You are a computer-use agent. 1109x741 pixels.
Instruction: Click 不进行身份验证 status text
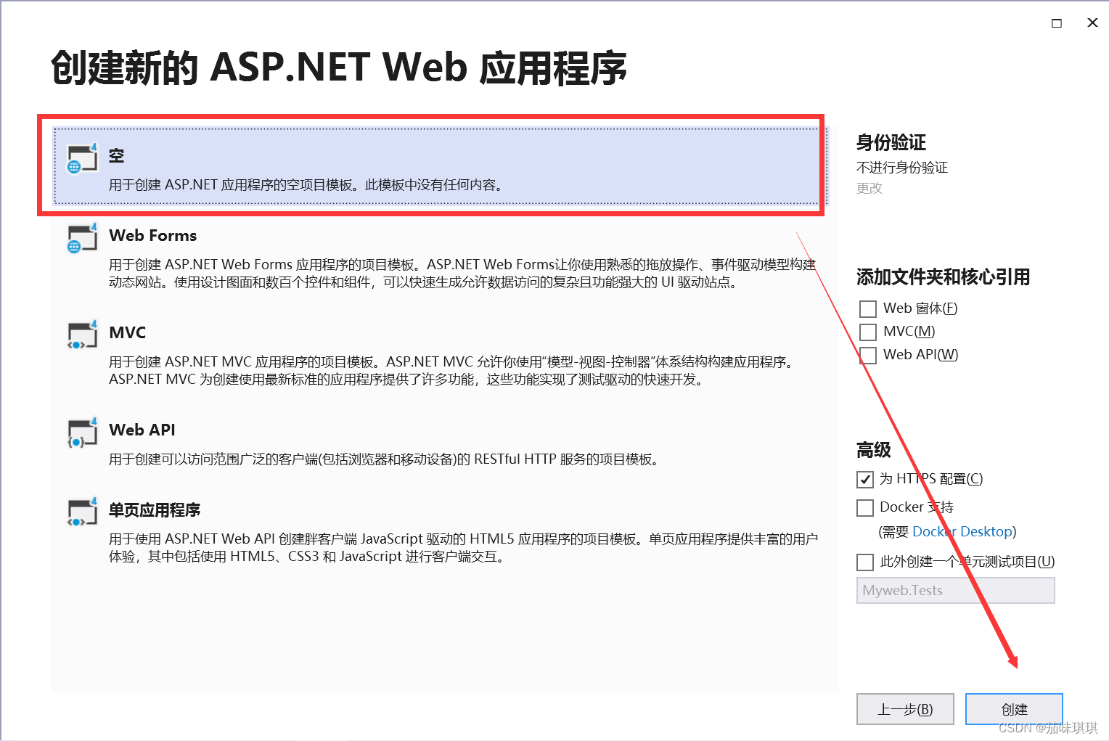pyautogui.click(x=902, y=168)
